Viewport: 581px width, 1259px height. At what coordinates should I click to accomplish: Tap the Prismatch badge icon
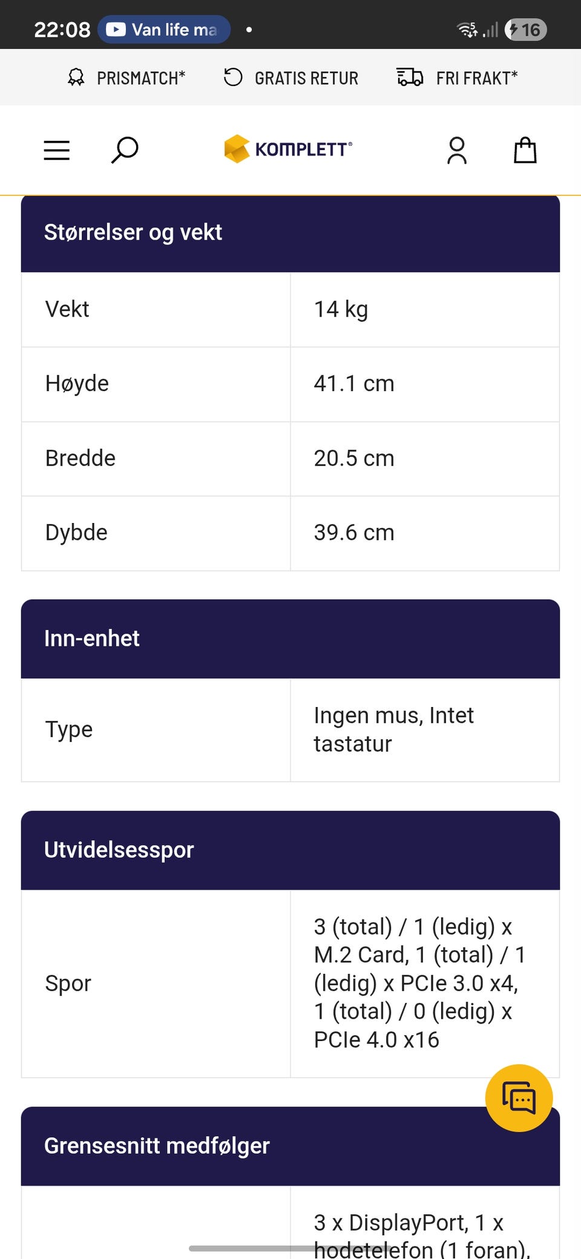tap(76, 77)
